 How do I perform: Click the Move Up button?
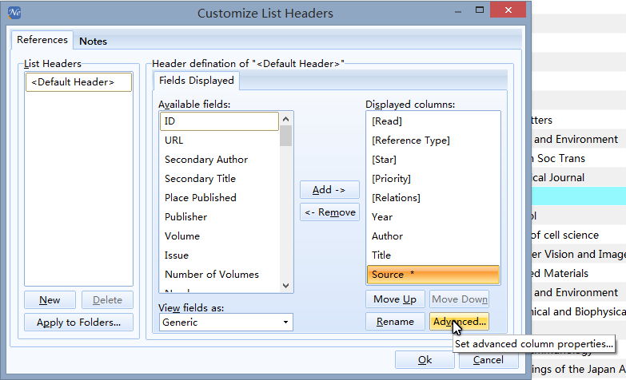click(395, 299)
